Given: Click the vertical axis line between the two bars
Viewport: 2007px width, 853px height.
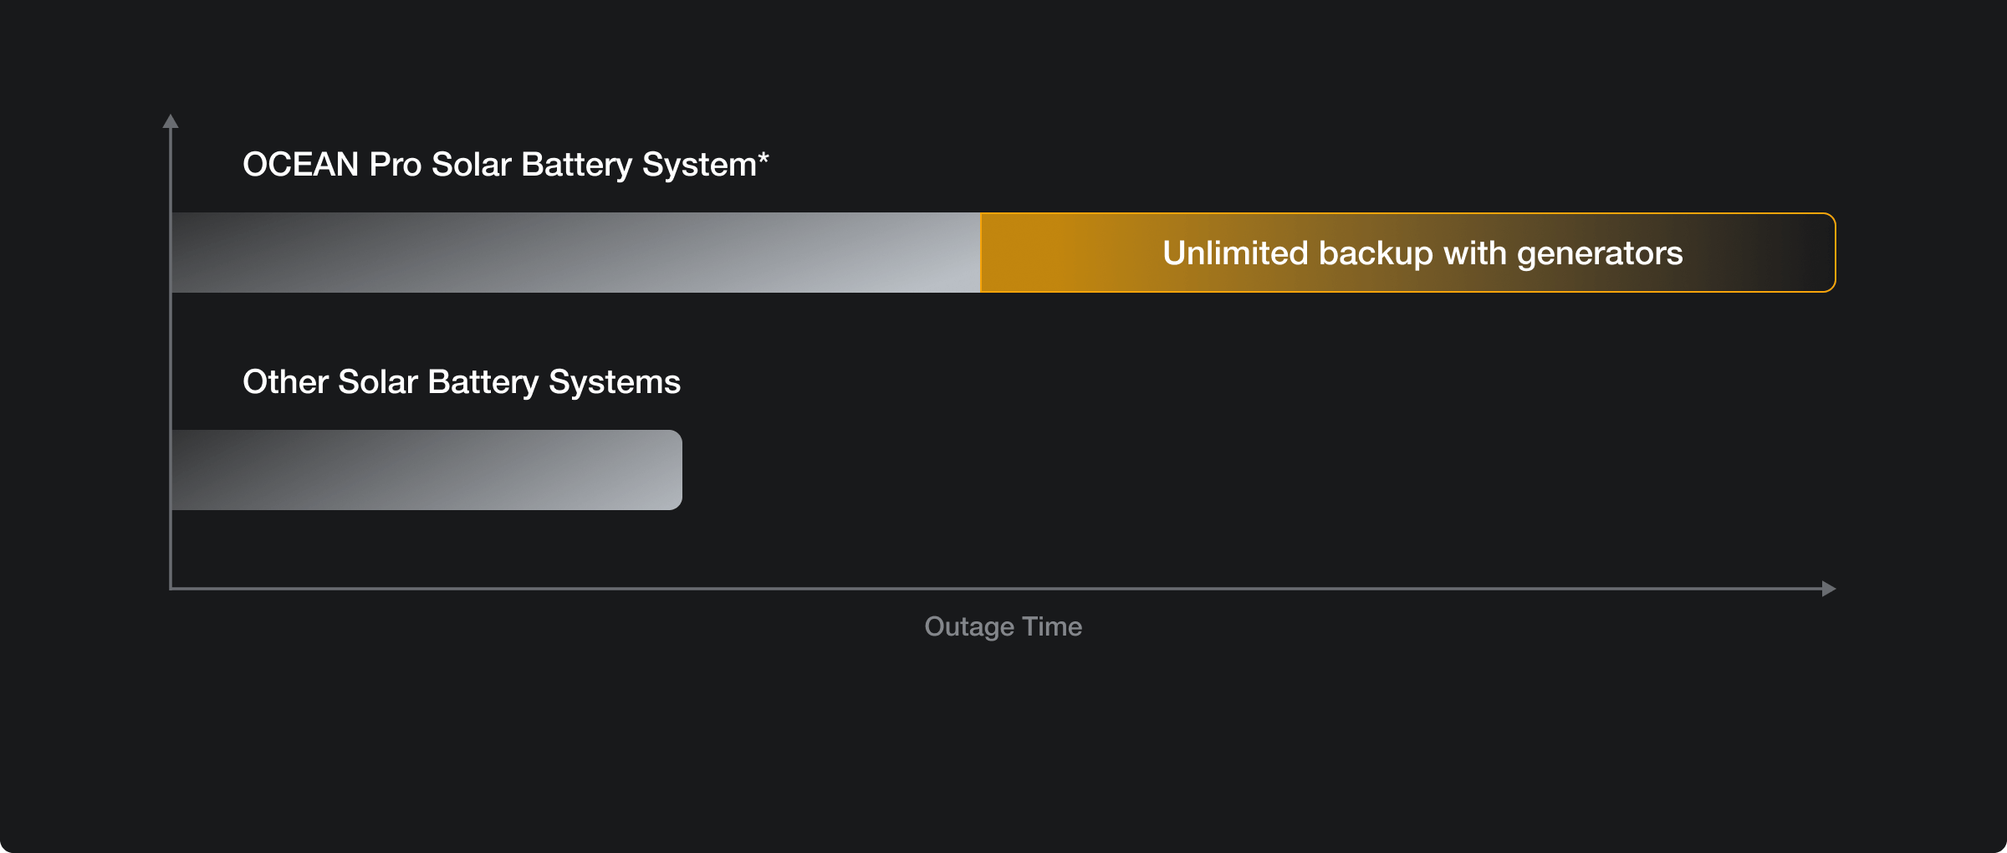Looking at the screenshot, I should point(171,361).
